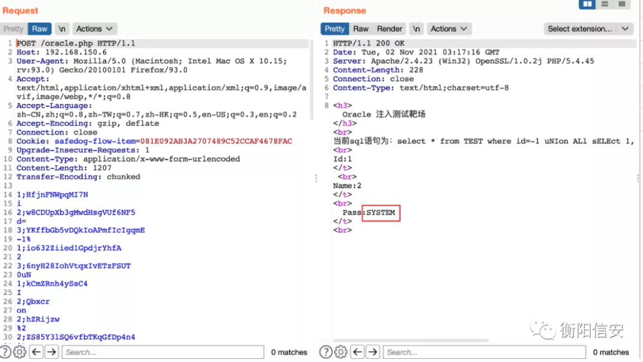Click the Date response header line

[416, 52]
